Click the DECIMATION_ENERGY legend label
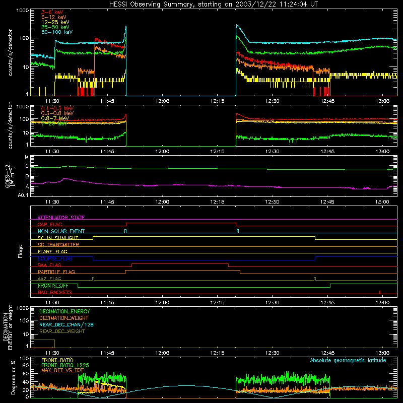The width and height of the screenshot is (403, 403). (x=64, y=311)
